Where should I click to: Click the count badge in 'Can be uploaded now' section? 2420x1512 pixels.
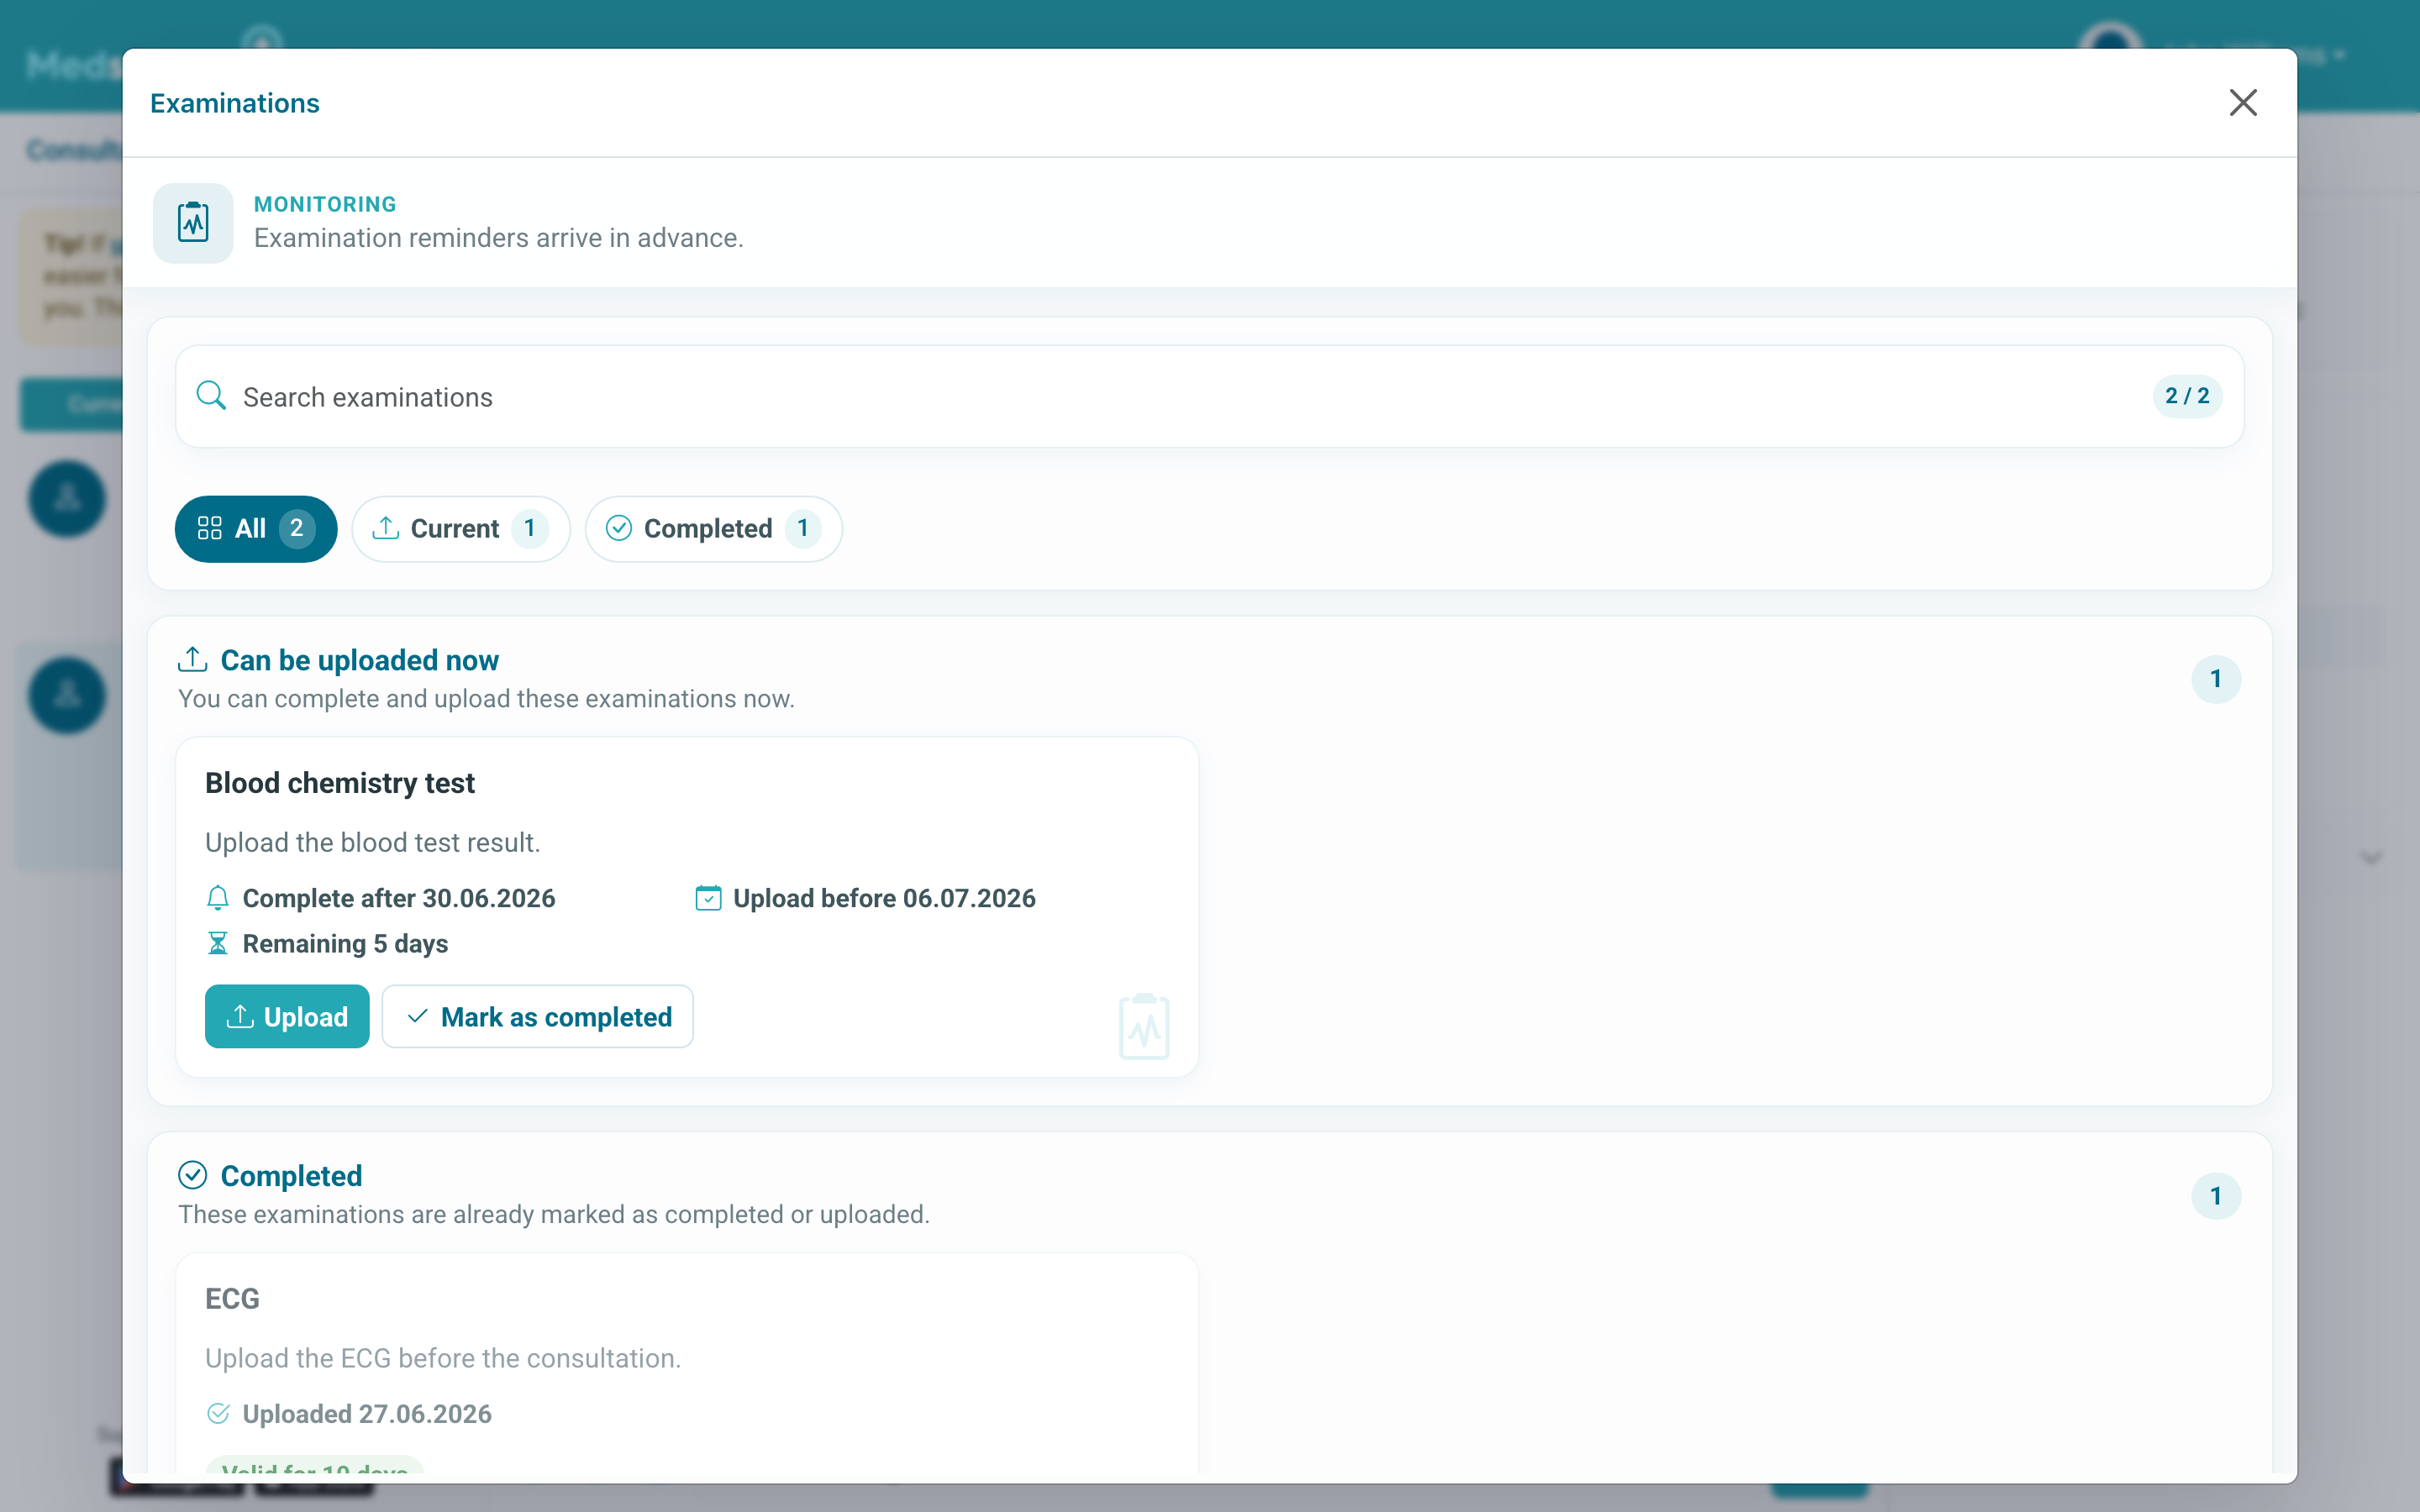(x=2216, y=679)
